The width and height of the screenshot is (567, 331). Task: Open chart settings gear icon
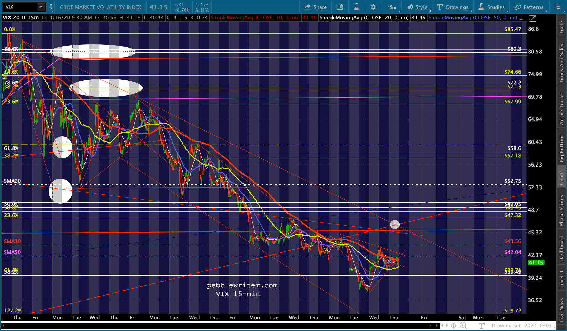coord(373,7)
